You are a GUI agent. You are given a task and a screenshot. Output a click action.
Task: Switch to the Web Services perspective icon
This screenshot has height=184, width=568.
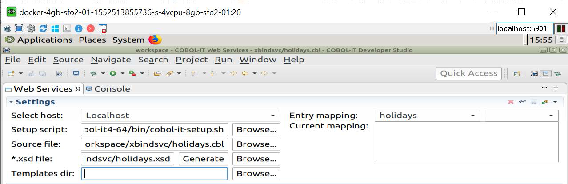[x=546, y=74]
